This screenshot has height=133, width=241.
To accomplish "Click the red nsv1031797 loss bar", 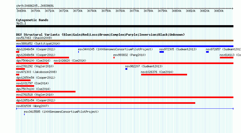I will pyautogui.click(x=25, y=86).
